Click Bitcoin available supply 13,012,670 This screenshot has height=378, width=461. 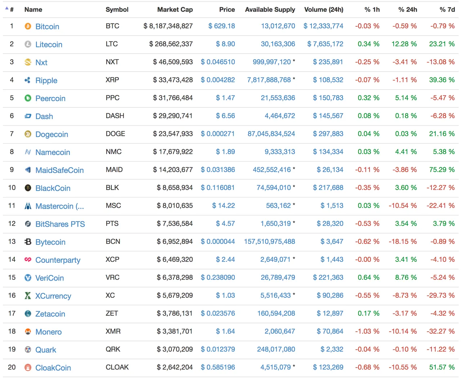278,26
